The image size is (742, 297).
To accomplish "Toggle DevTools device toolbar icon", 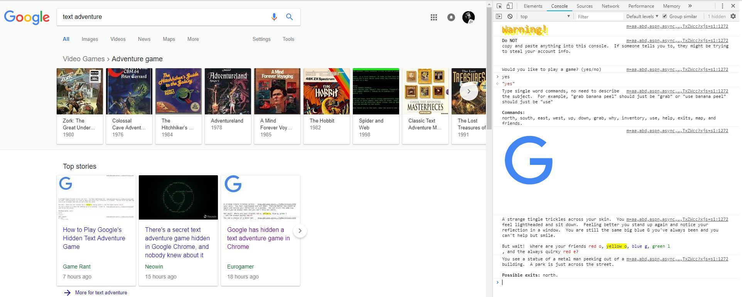I will pyautogui.click(x=509, y=6).
